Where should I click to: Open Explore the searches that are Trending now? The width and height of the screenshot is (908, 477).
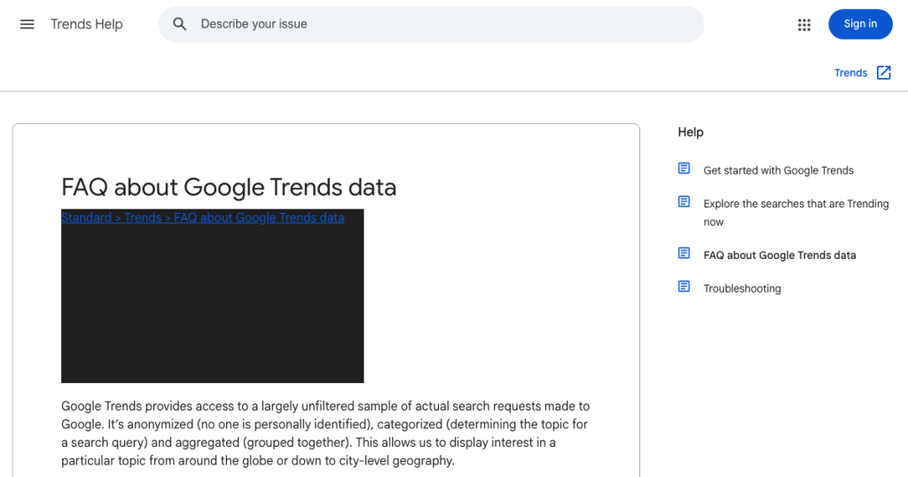tap(795, 213)
